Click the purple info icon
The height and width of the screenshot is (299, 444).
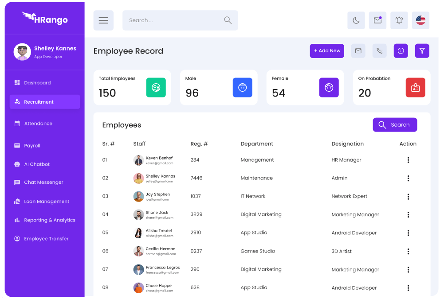click(x=401, y=51)
